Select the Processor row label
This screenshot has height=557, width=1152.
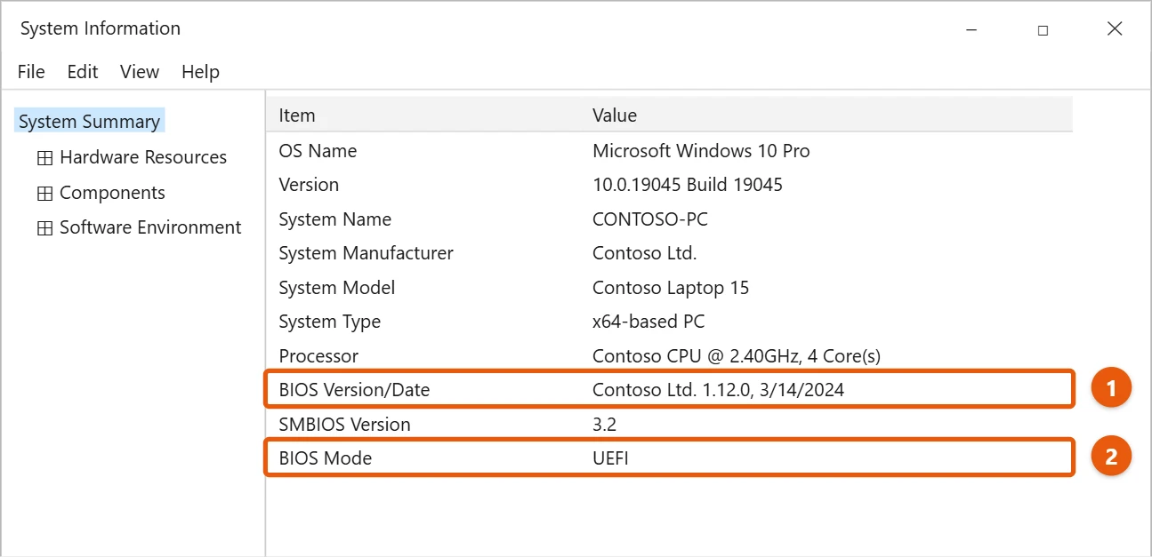[x=318, y=356]
